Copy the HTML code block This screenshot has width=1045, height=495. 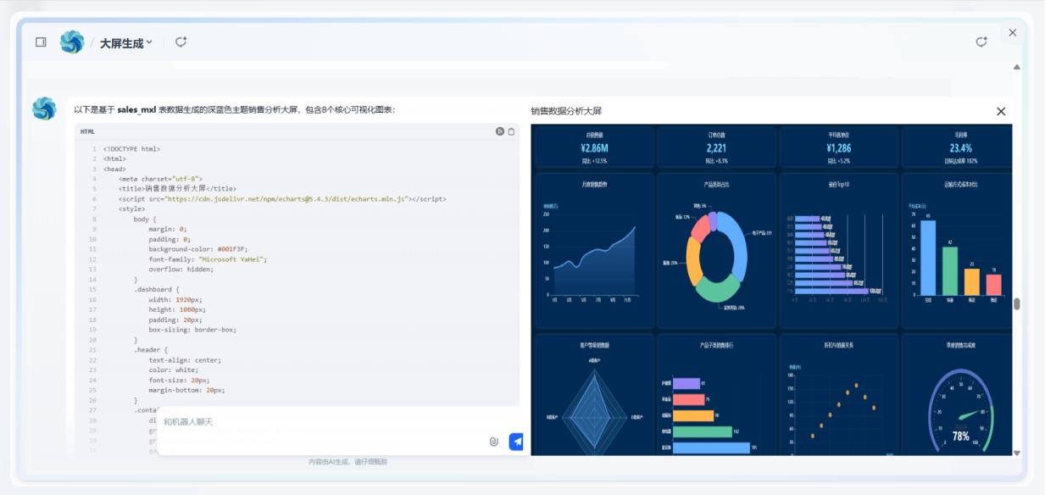[x=511, y=131]
